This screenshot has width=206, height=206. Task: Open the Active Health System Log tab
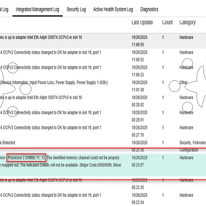113,10
